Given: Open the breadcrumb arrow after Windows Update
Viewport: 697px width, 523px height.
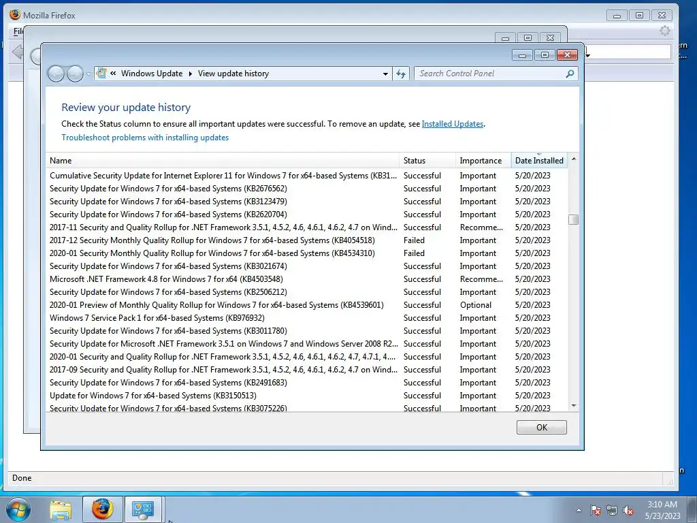Looking at the screenshot, I should (x=191, y=74).
